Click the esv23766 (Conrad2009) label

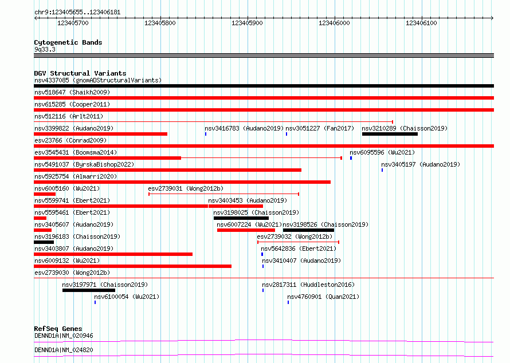coord(70,140)
